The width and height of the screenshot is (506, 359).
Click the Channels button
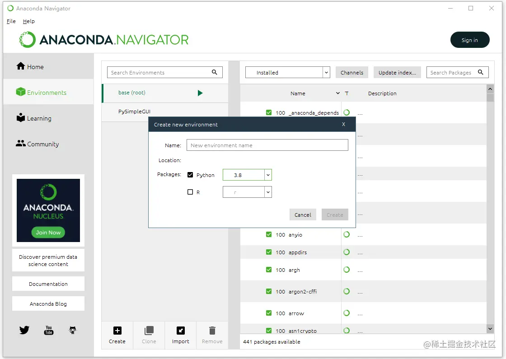(x=352, y=73)
